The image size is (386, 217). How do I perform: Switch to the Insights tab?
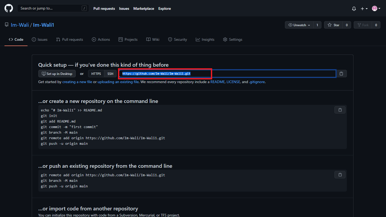205,39
